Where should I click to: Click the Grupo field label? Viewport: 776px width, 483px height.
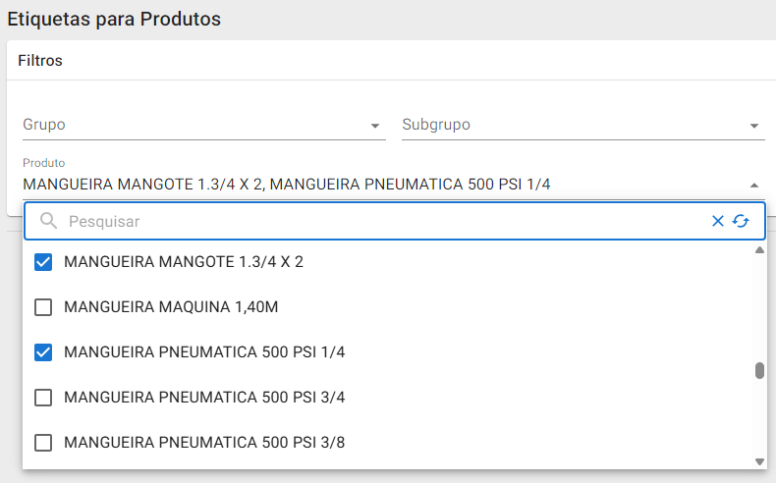(44, 125)
